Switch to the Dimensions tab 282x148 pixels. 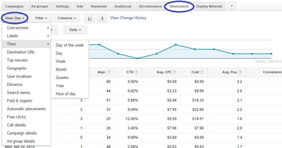tap(179, 7)
